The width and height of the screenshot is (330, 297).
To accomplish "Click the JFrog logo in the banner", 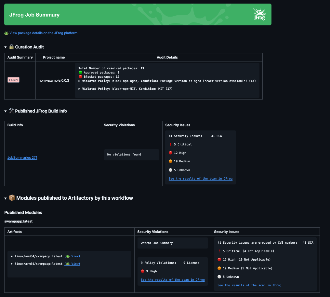I will pyautogui.click(x=259, y=14).
